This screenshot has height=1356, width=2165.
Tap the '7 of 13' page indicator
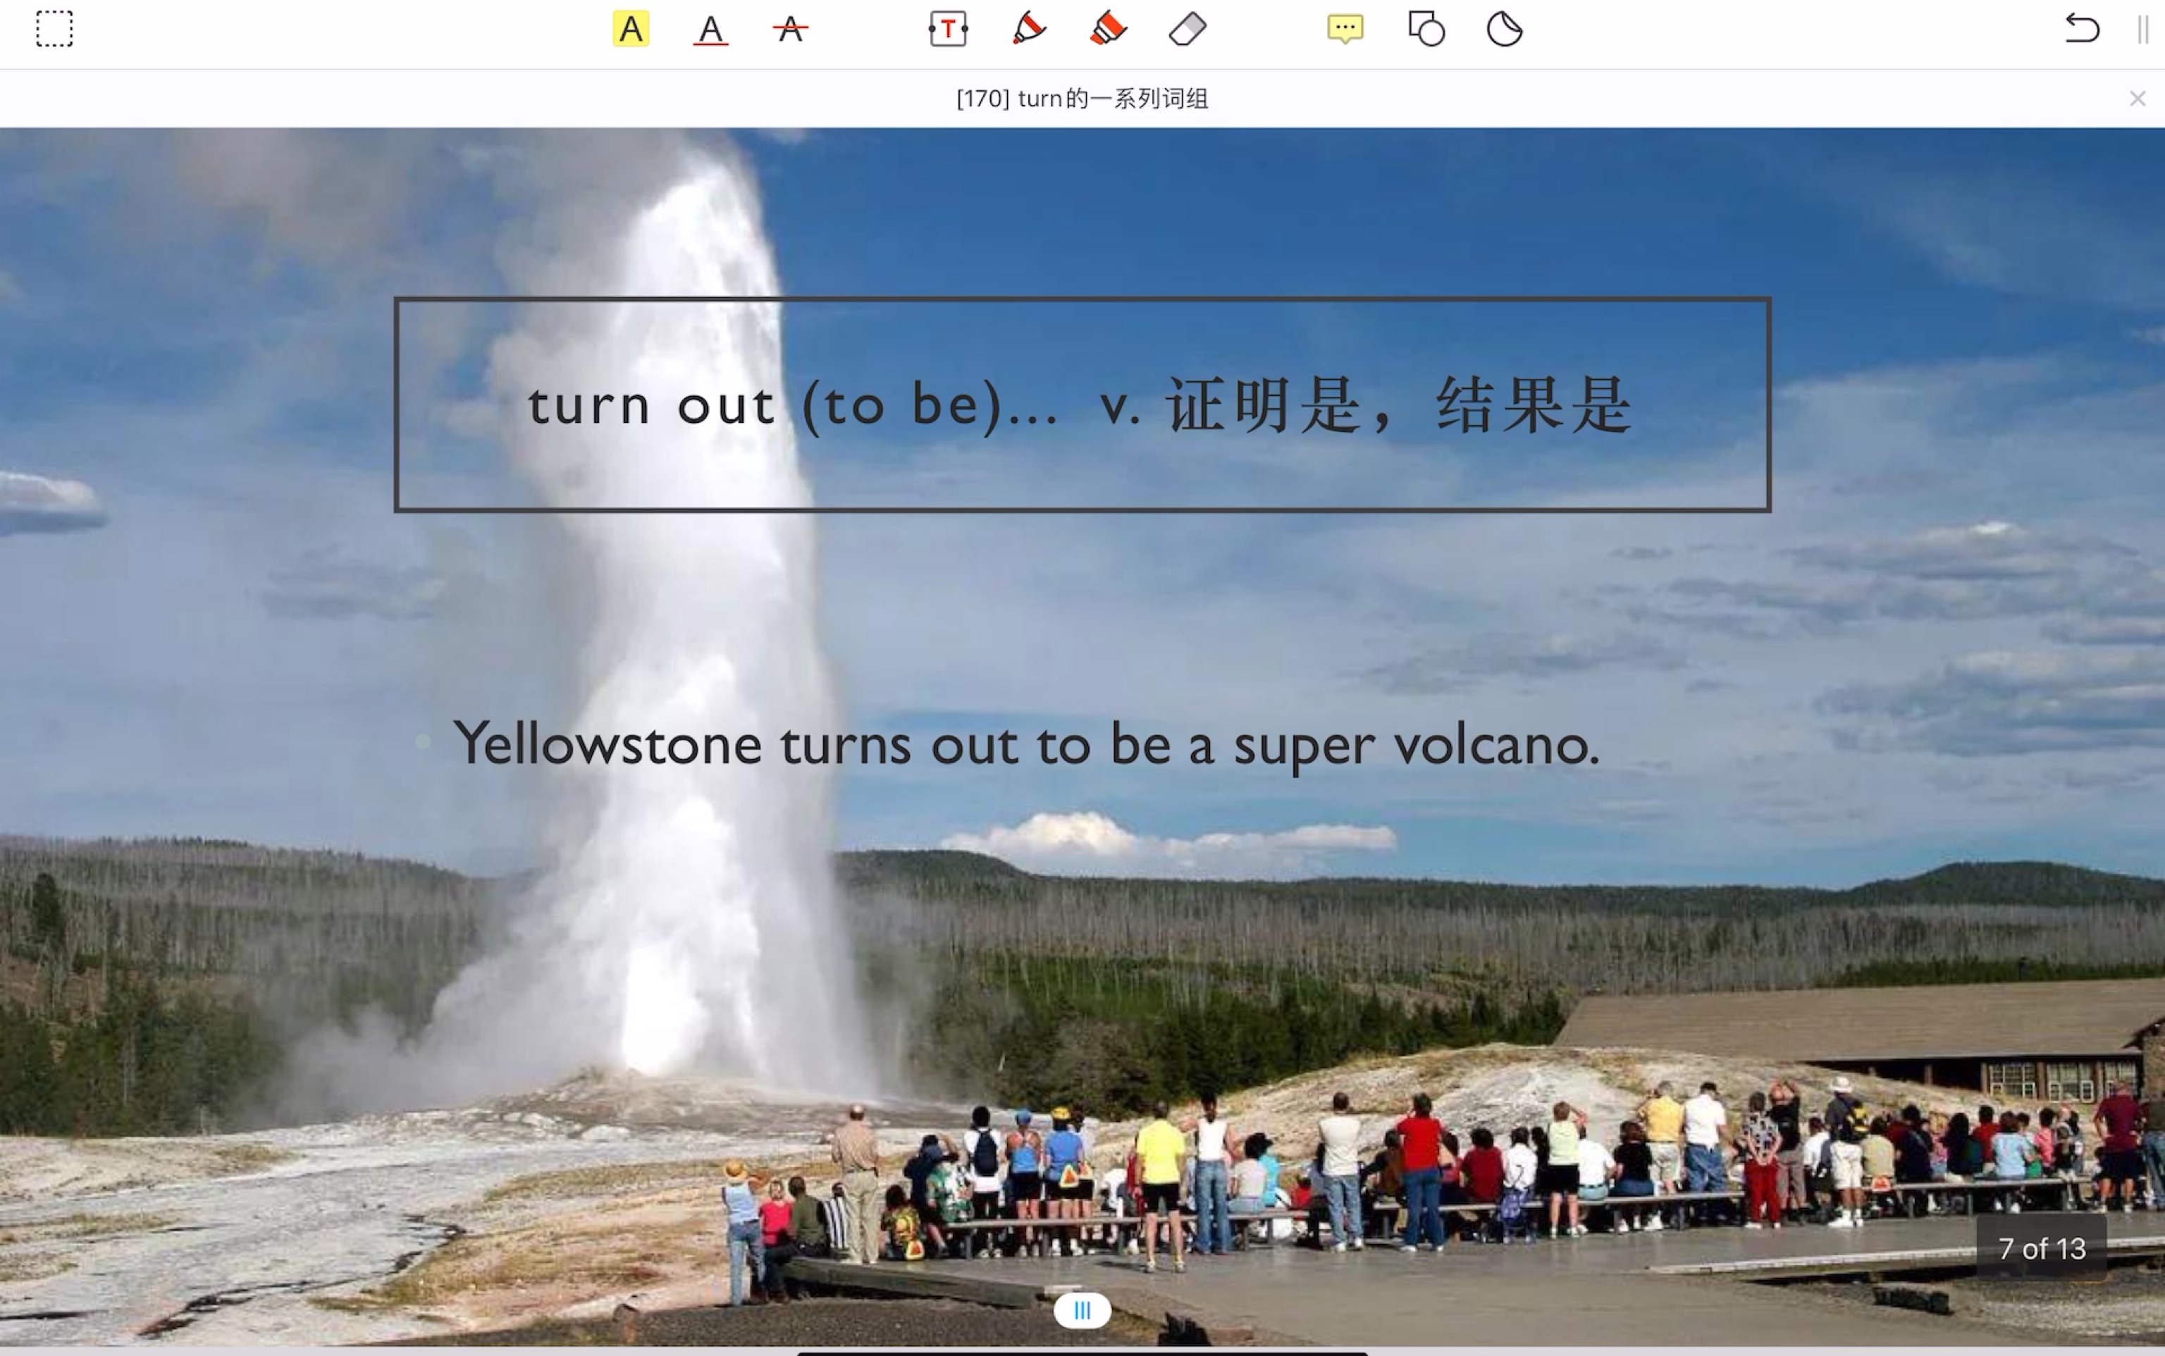coord(2042,1248)
